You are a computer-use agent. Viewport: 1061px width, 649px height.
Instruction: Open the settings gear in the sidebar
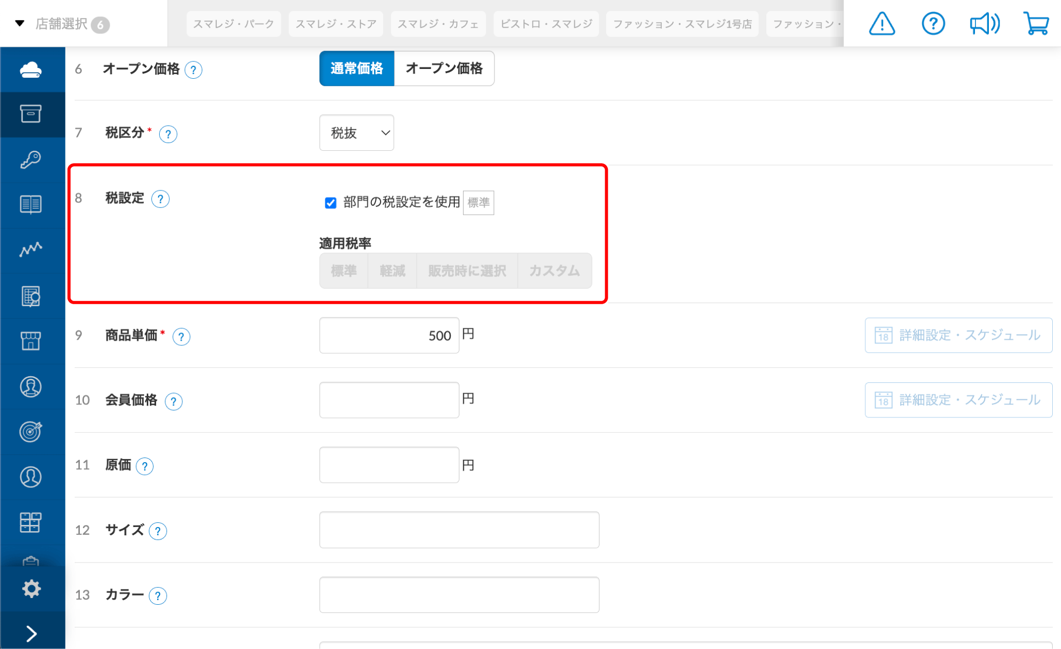(x=31, y=588)
